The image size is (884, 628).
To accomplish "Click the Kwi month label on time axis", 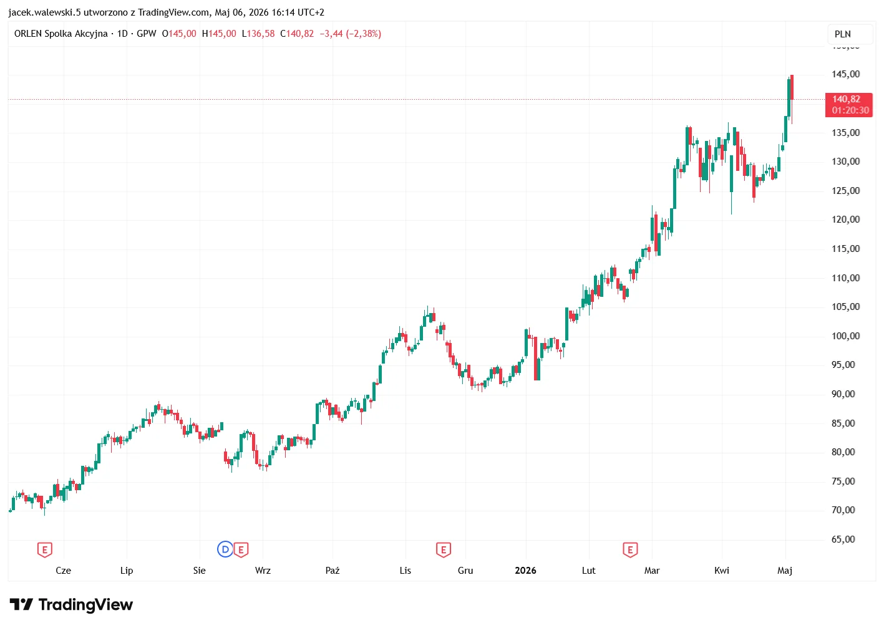I will [722, 571].
